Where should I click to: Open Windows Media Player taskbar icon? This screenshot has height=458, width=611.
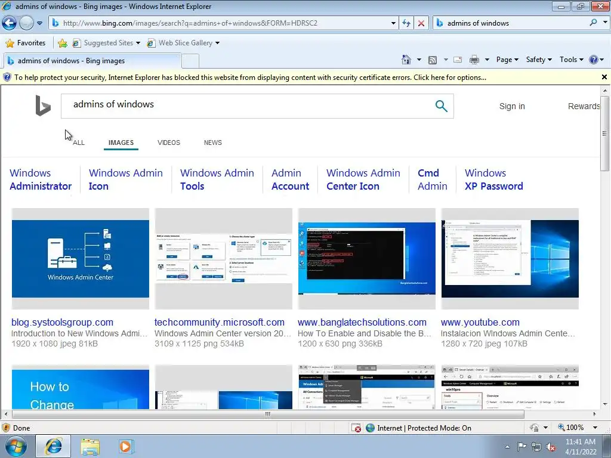pyautogui.click(x=126, y=446)
